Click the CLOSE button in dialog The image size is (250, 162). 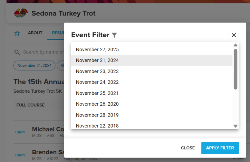188,148
